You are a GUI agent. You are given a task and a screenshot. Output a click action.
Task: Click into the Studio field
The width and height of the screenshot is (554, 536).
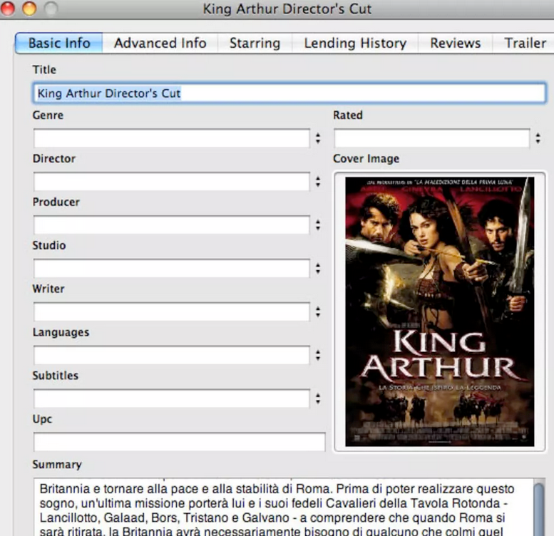[x=172, y=268]
